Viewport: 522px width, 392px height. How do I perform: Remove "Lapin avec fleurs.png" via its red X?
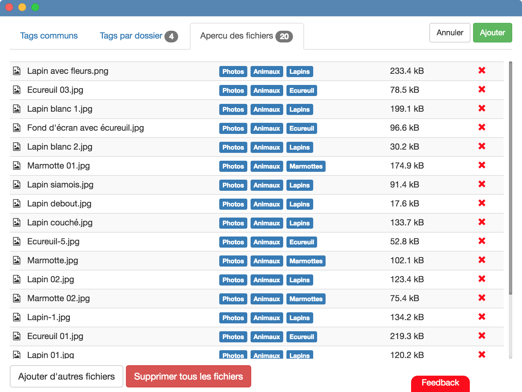point(482,71)
